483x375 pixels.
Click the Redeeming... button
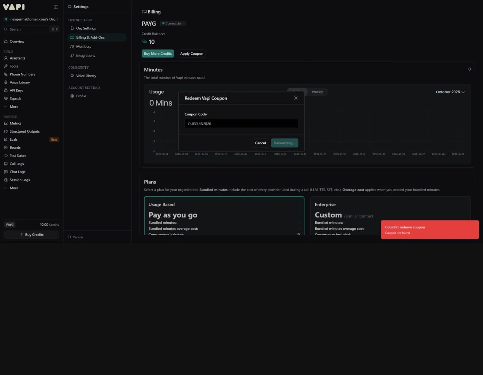click(285, 143)
